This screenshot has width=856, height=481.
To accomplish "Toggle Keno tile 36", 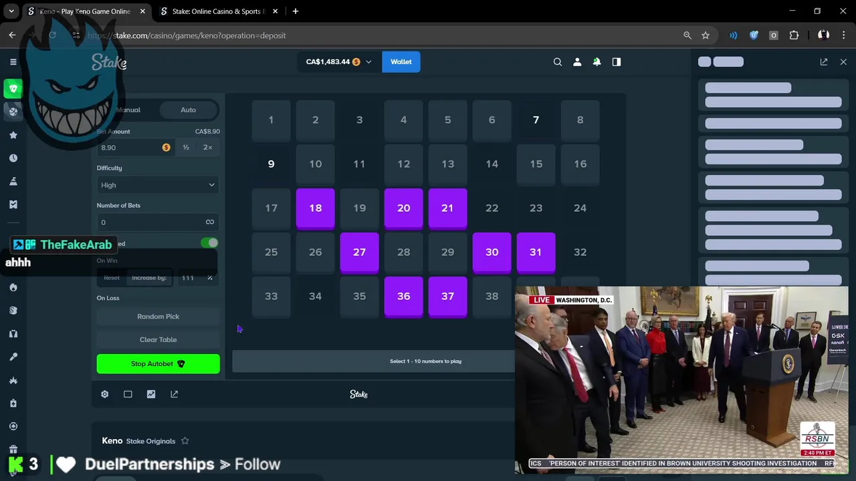I will [x=403, y=297].
